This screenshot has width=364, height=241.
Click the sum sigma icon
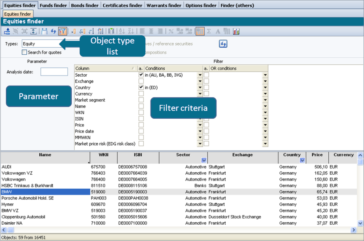click(209, 32)
